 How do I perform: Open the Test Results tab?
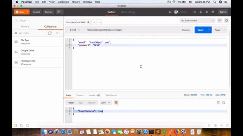pyautogui.click(x=111, y=95)
